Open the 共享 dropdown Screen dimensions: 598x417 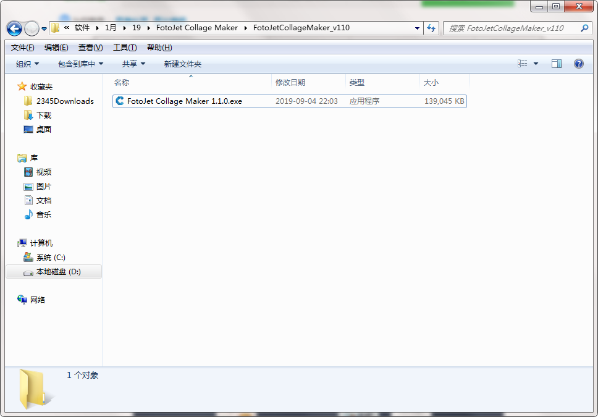point(133,64)
